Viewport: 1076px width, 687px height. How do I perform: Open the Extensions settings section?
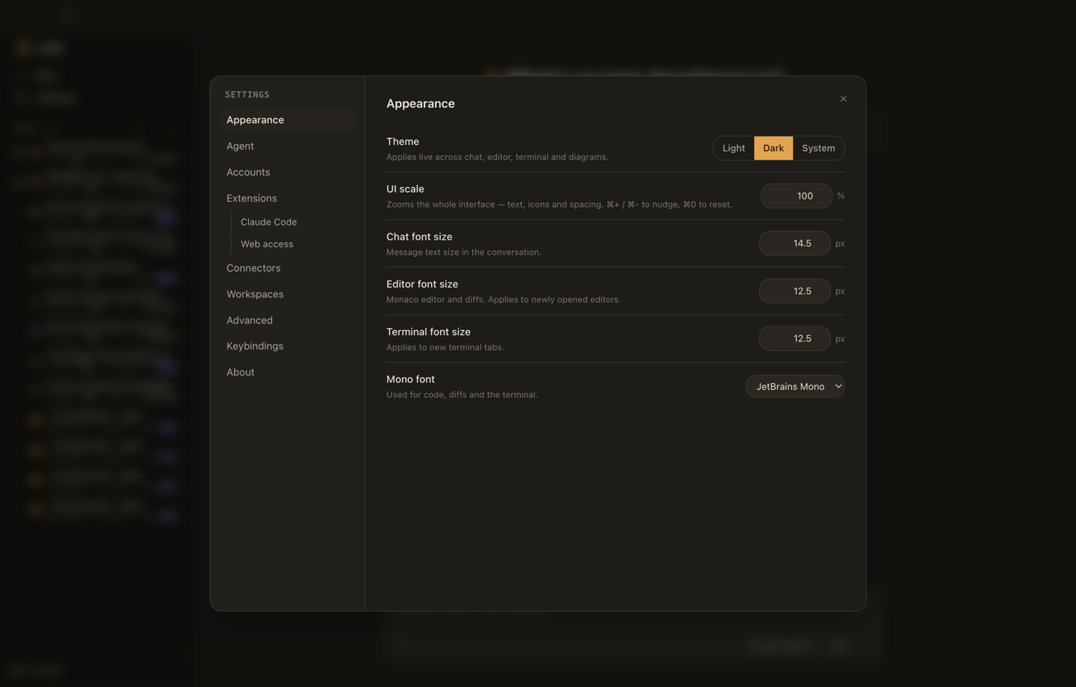click(x=287, y=199)
